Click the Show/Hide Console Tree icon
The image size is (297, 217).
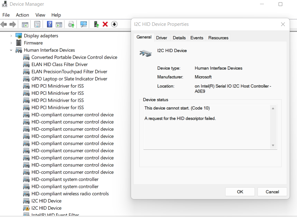point(25,24)
